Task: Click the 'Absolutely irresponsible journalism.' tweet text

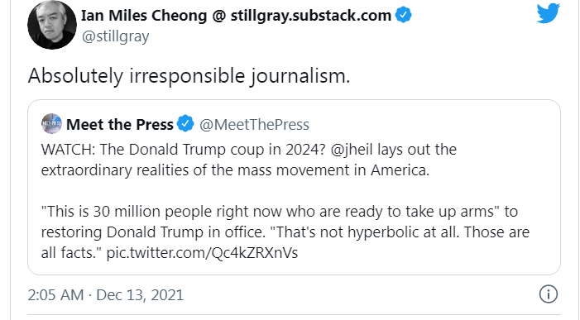Action: [189, 76]
